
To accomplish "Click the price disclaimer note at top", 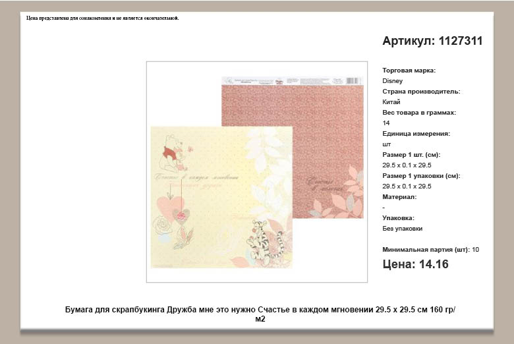I will tap(103, 18).
